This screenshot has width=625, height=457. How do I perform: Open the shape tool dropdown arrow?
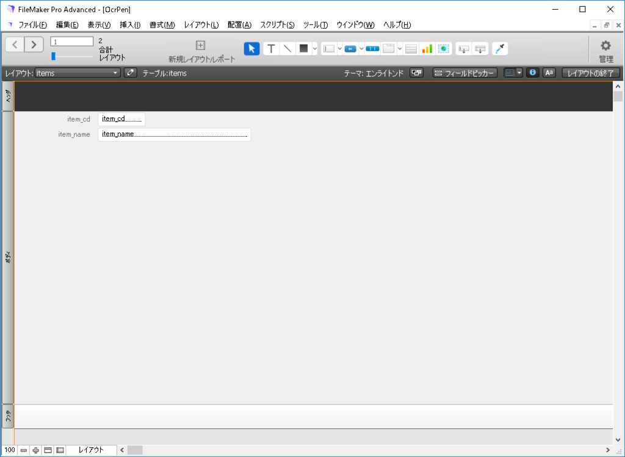[x=314, y=49]
